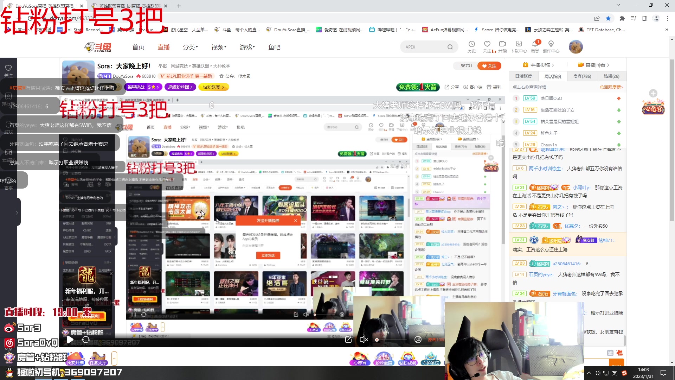Open the 我要开播 icon below the player
Image resolution: width=675 pixels, height=380 pixels.
coord(75,359)
